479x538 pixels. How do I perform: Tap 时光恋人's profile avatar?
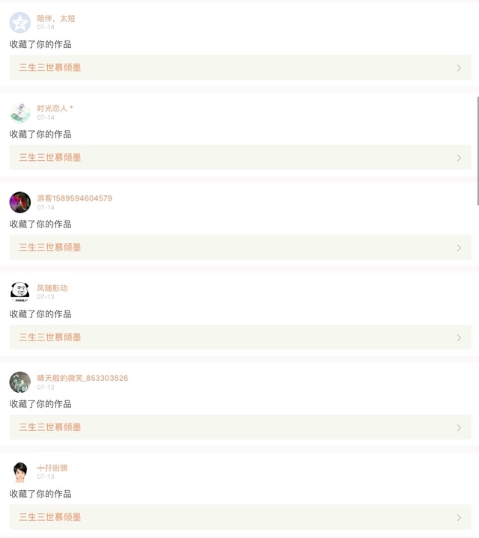20,112
